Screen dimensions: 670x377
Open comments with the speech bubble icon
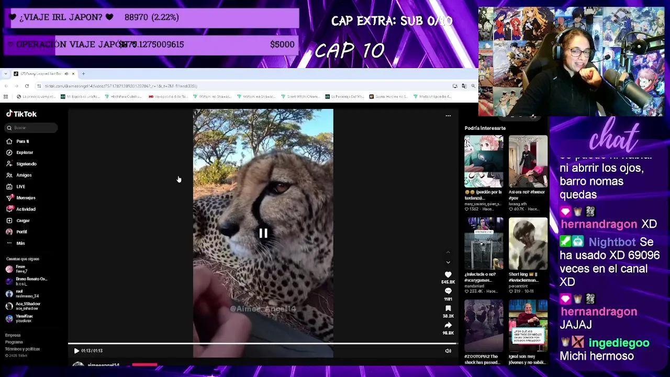[448, 291]
